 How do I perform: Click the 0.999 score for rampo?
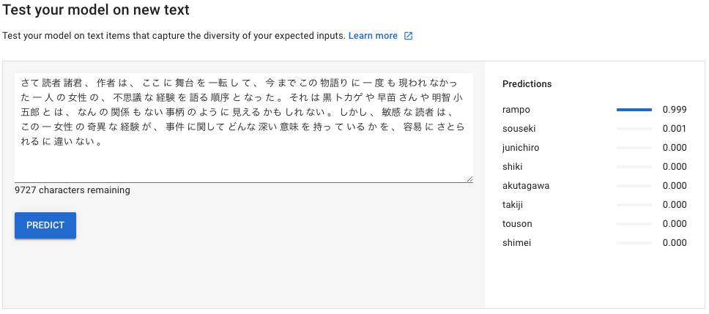pyautogui.click(x=674, y=110)
